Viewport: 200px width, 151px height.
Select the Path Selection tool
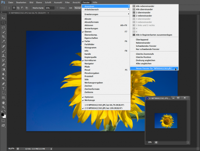3,93
